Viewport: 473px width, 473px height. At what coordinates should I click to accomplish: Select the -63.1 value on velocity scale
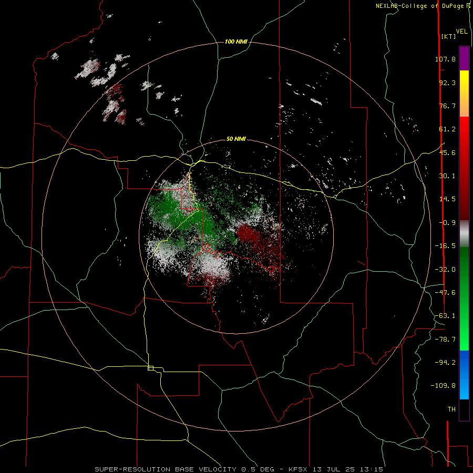tap(445, 316)
